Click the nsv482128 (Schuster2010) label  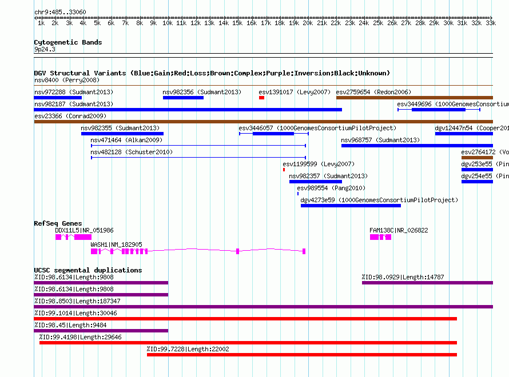click(x=132, y=152)
